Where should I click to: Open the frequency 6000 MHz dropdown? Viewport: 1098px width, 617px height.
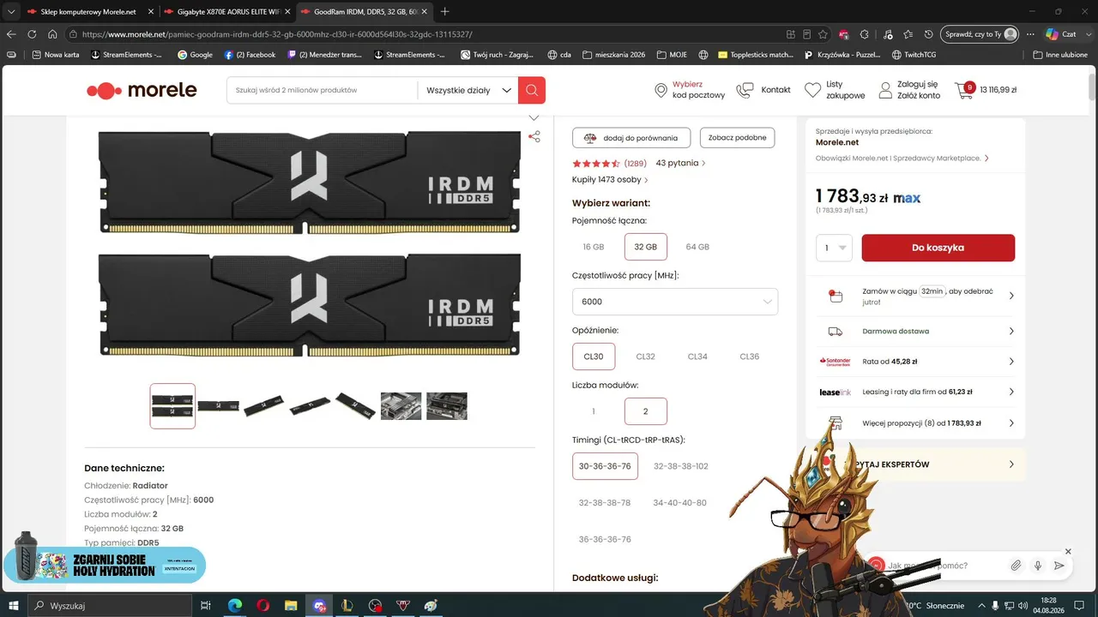675,302
